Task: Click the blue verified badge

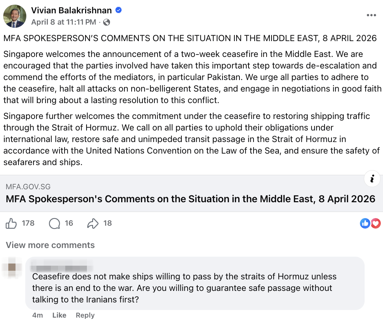Action: [118, 10]
